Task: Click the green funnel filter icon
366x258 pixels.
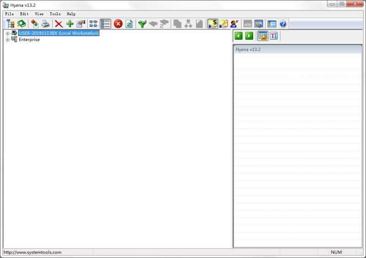Action: point(142,24)
